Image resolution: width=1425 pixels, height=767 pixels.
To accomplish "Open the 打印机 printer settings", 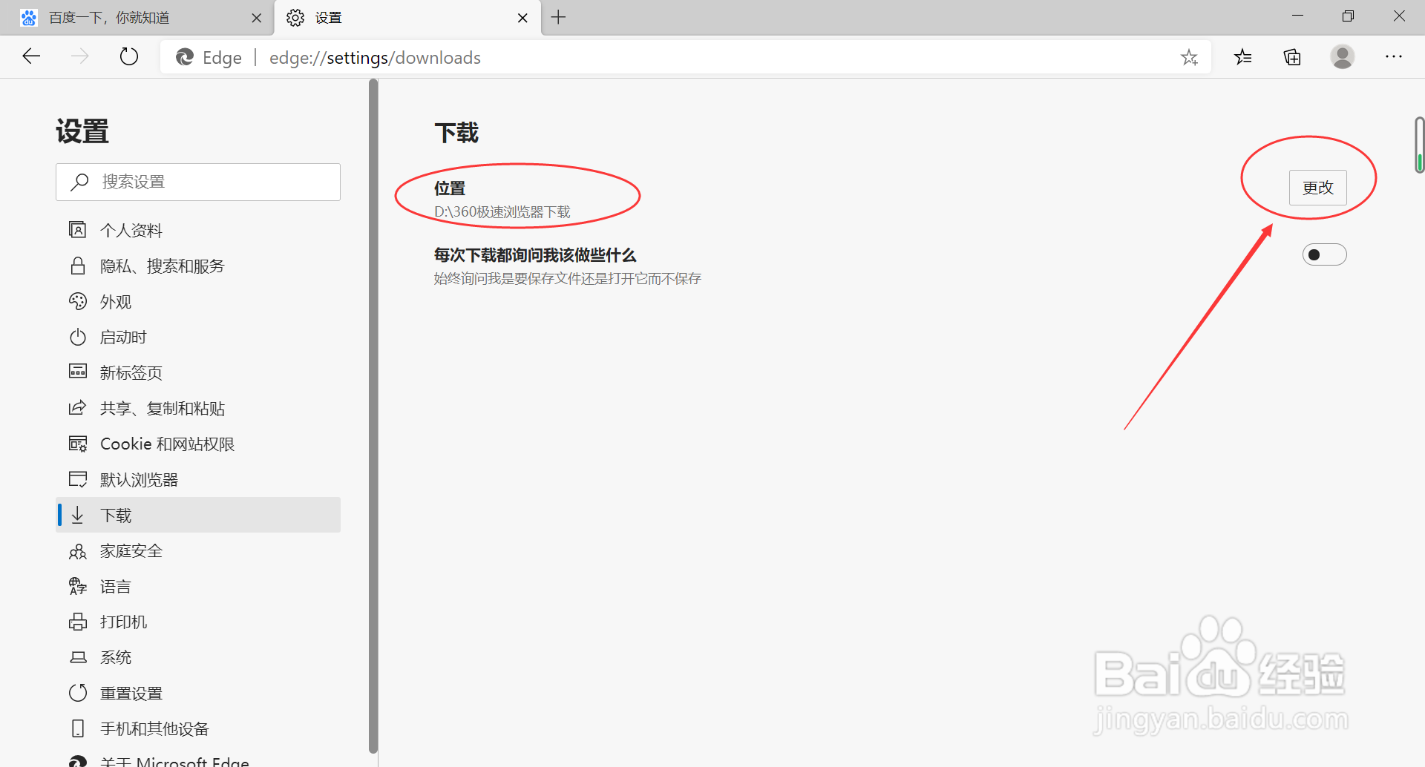I will click(123, 622).
